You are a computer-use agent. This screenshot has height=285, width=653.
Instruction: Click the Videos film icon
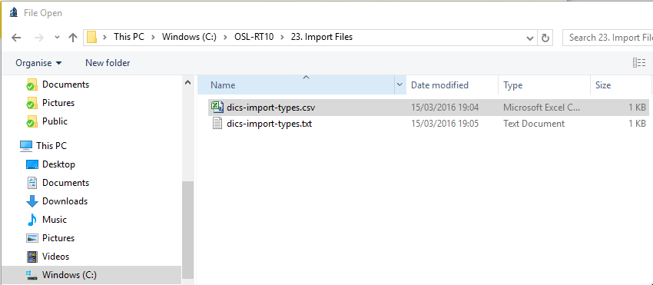32,257
